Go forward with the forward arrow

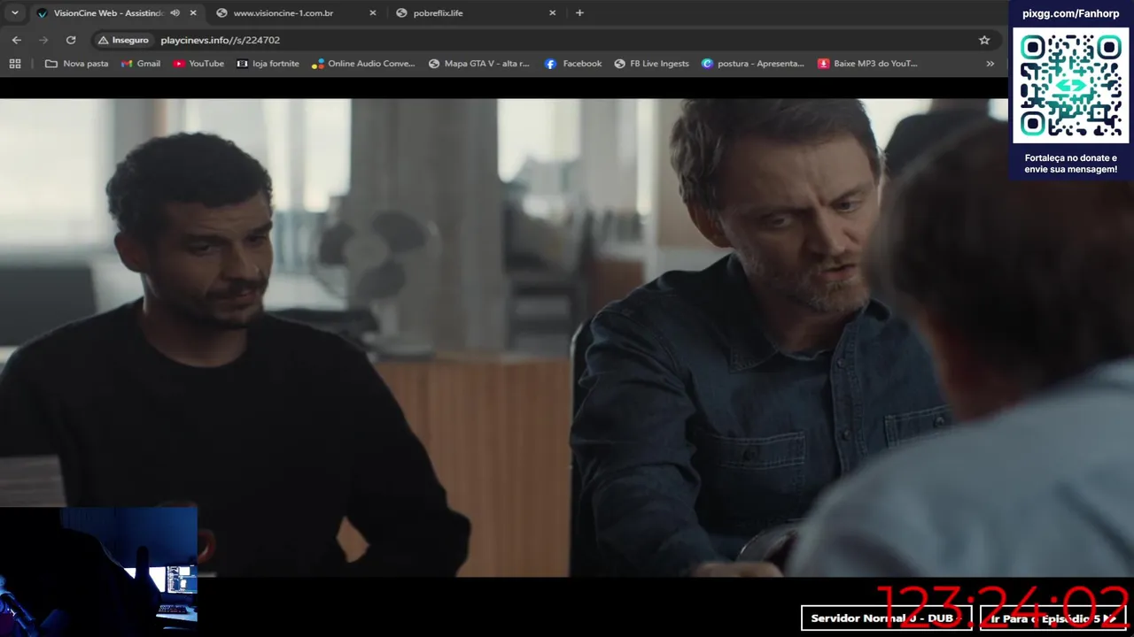pyautogui.click(x=43, y=40)
